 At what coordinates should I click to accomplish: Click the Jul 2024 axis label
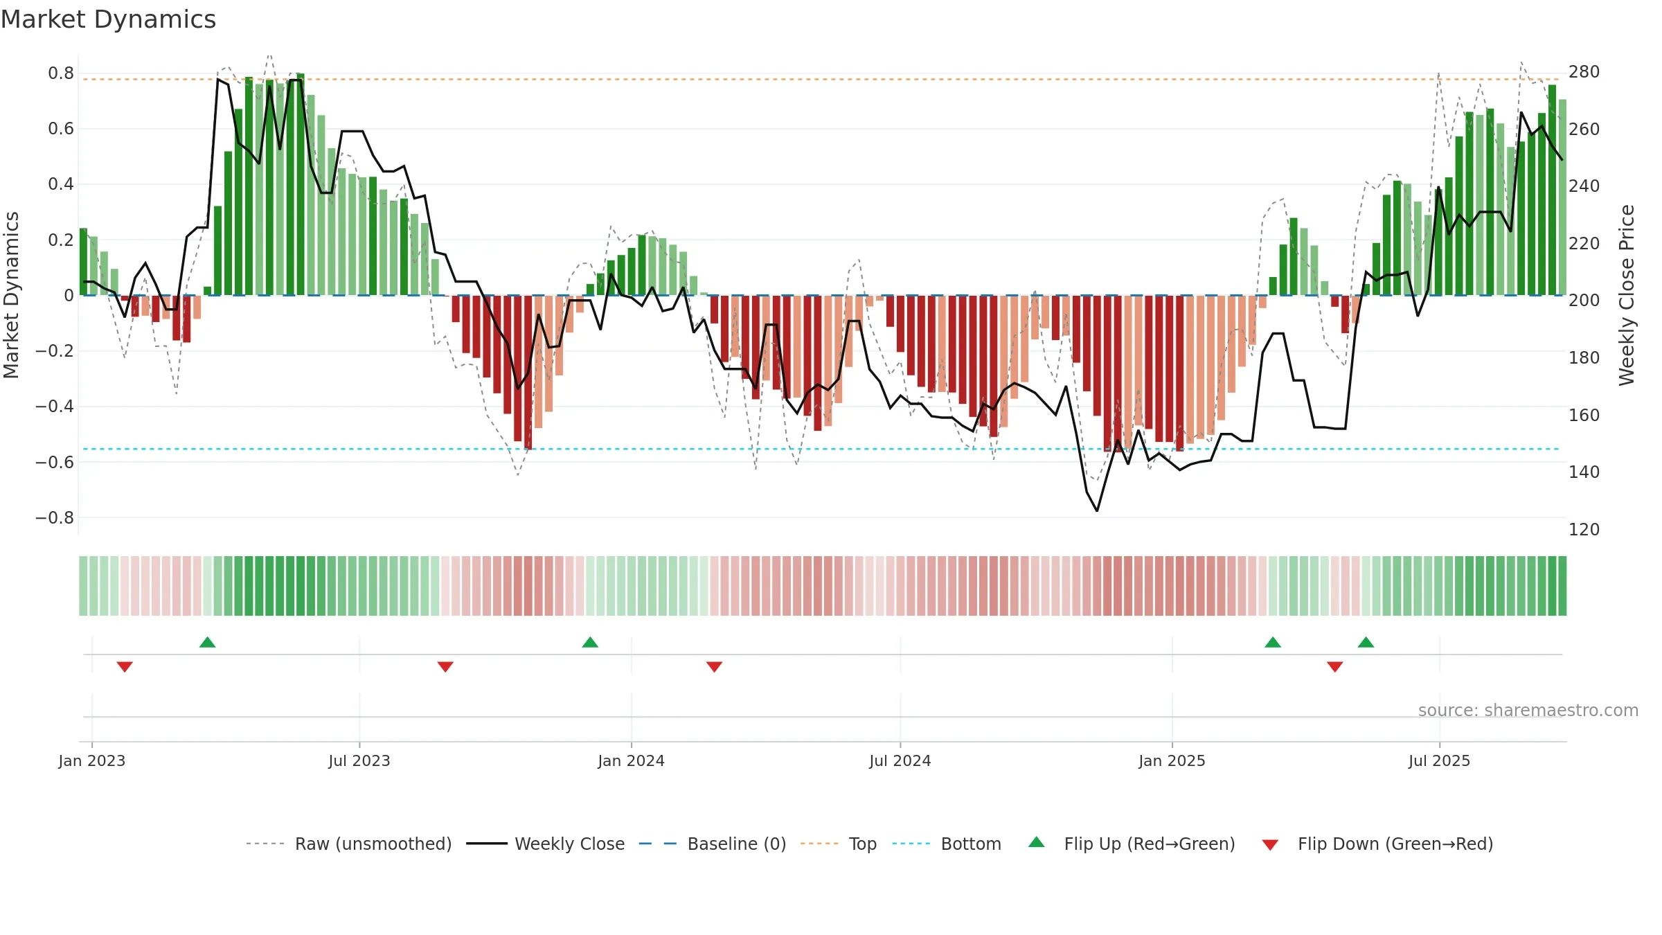900,760
